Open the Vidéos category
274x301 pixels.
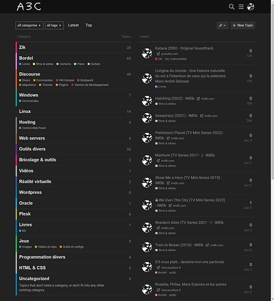tap(26, 171)
